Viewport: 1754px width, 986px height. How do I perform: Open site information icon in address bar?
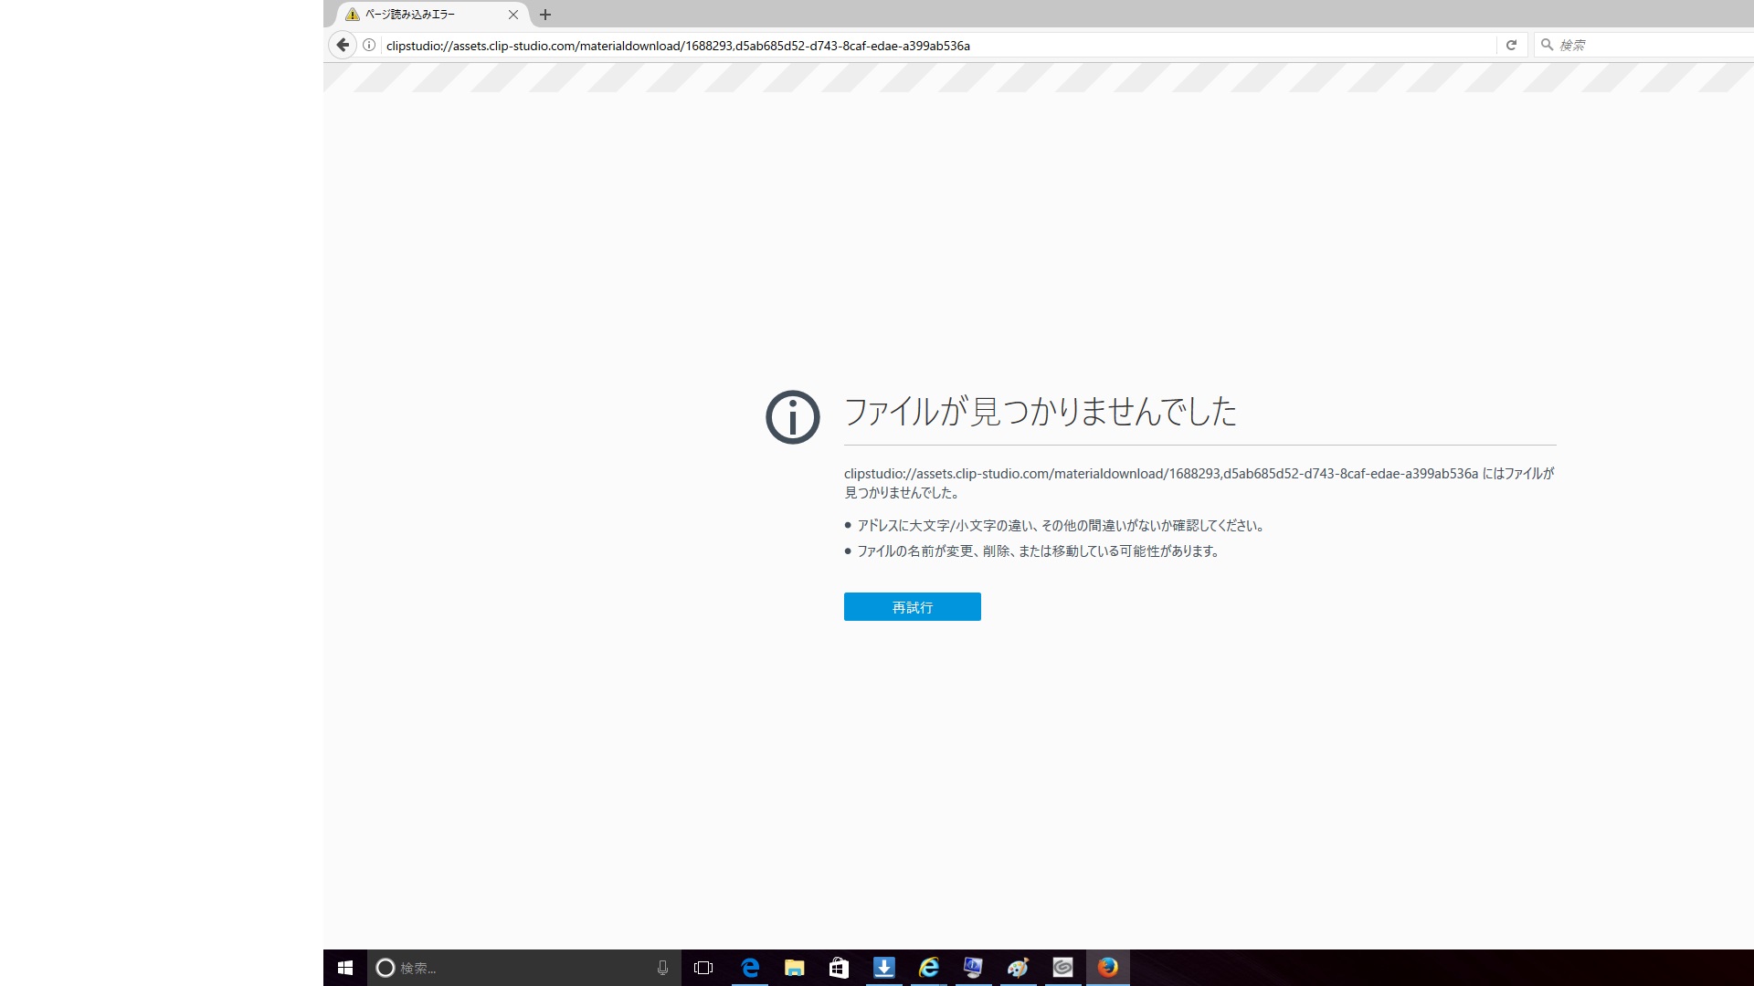pyautogui.click(x=369, y=45)
